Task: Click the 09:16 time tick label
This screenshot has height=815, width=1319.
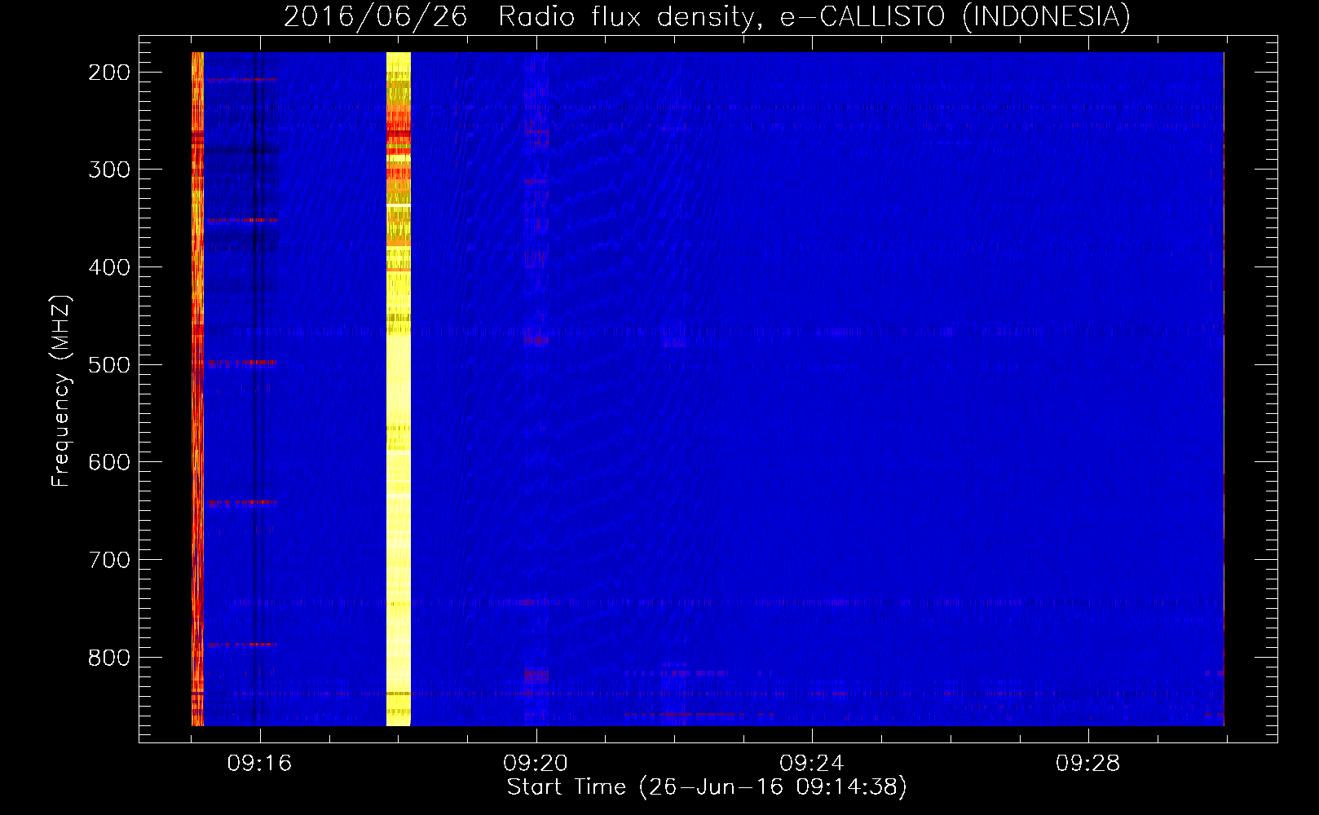Action: pyautogui.click(x=259, y=764)
